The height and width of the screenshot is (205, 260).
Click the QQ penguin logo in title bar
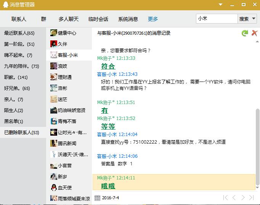(5, 5)
